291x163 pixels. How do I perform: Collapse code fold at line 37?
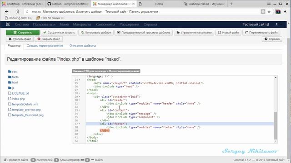click(80, 124)
